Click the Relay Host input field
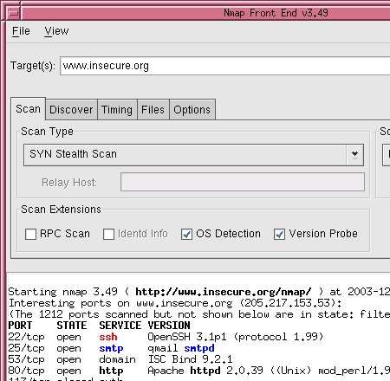The width and height of the screenshot is (390, 381). pyautogui.click(x=243, y=182)
